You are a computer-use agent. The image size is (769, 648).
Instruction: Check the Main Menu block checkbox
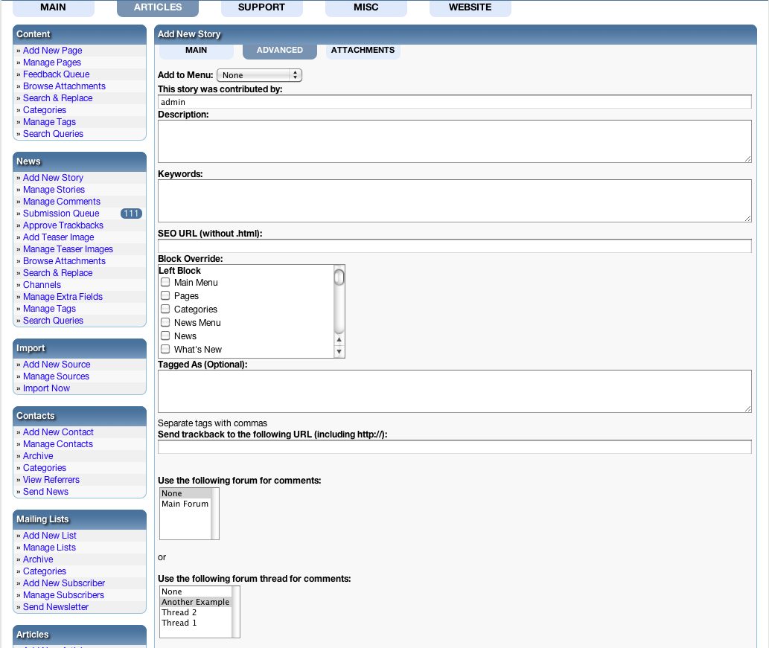tap(165, 282)
